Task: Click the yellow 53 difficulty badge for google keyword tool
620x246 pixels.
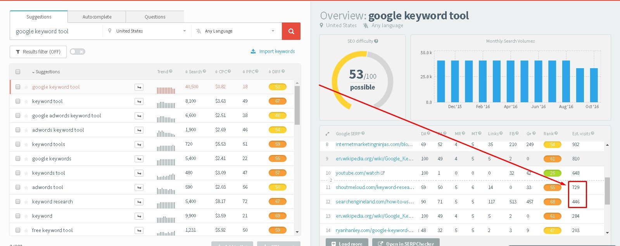Action: click(x=277, y=87)
